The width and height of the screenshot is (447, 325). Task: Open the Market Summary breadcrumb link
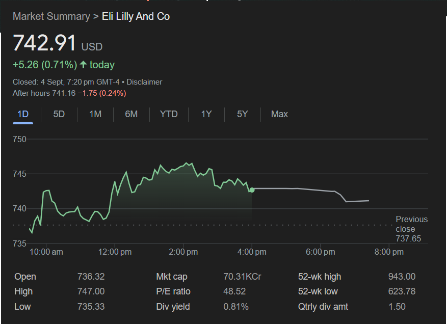(x=51, y=16)
